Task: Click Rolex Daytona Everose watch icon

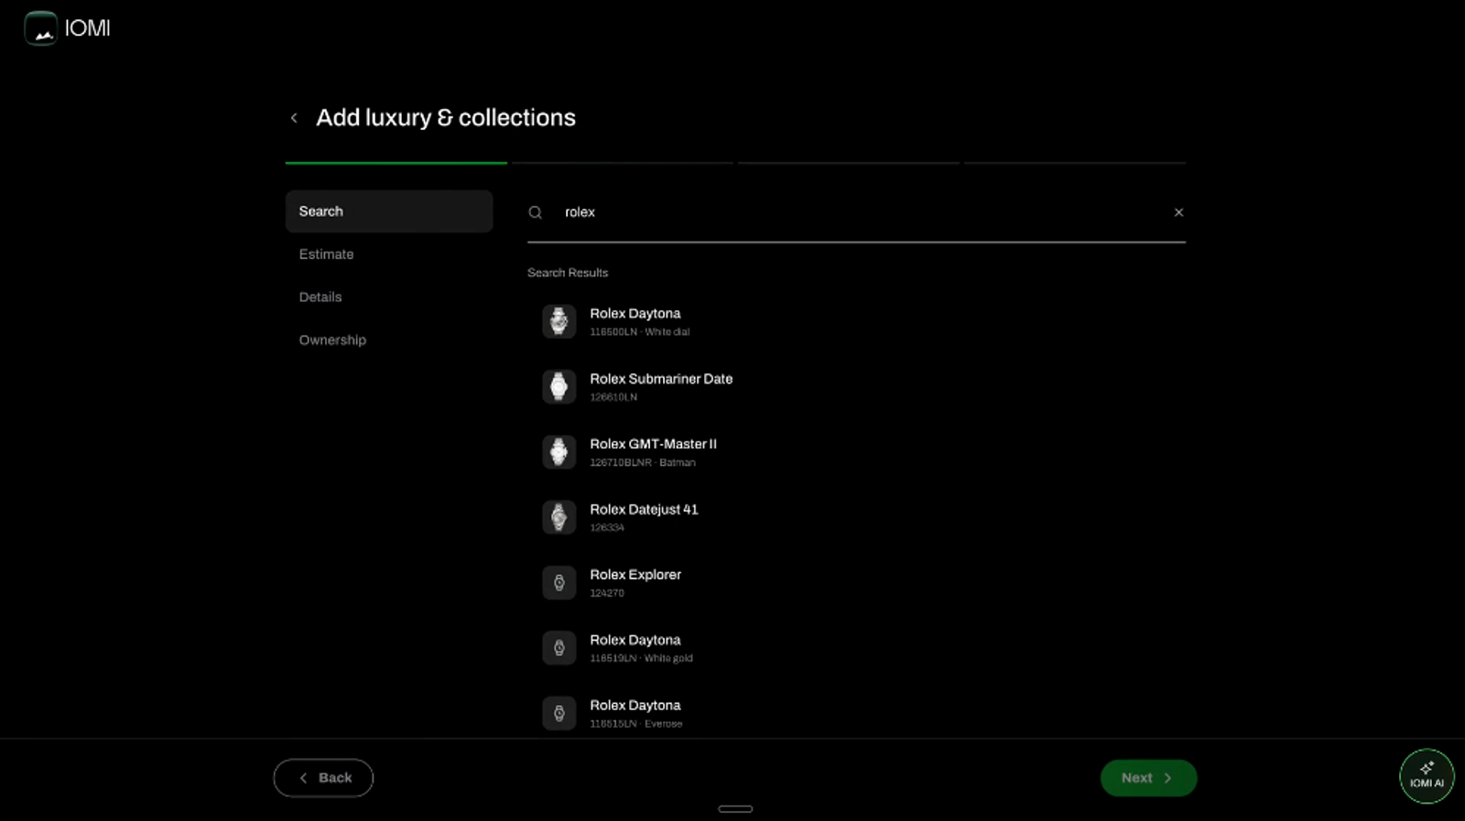Action: tap(559, 713)
